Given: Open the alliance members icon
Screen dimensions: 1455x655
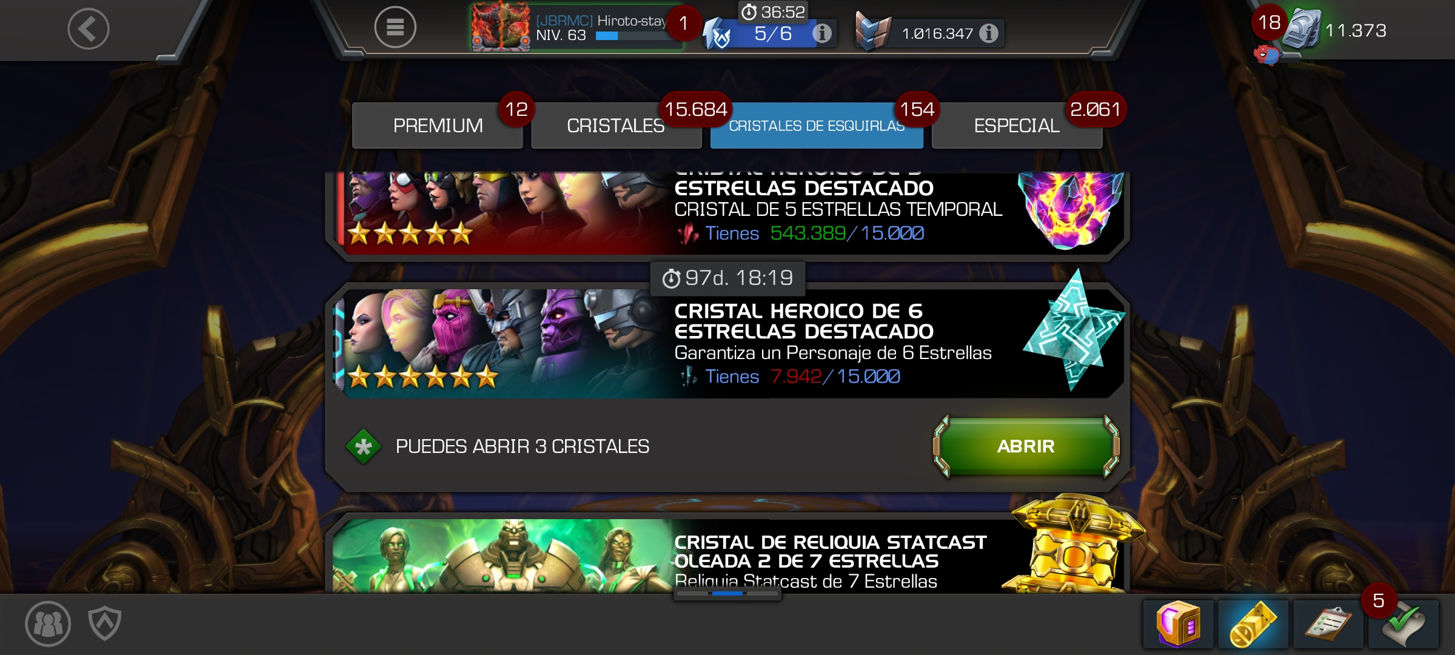Looking at the screenshot, I should [48, 623].
